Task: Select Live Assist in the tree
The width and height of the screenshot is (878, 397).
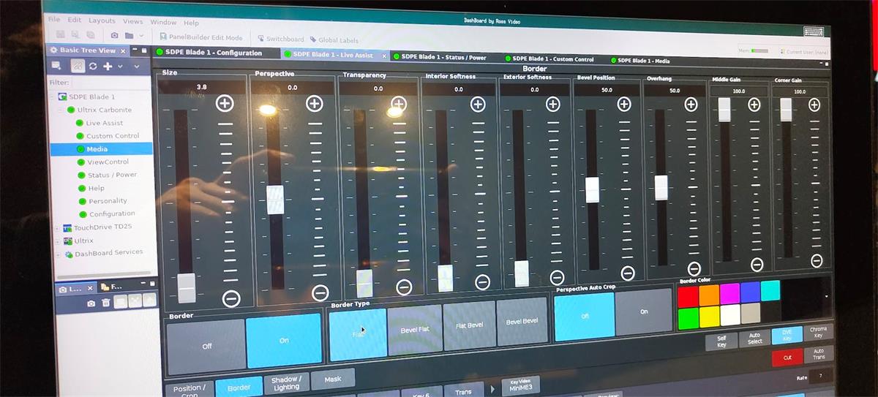Action: click(x=105, y=123)
